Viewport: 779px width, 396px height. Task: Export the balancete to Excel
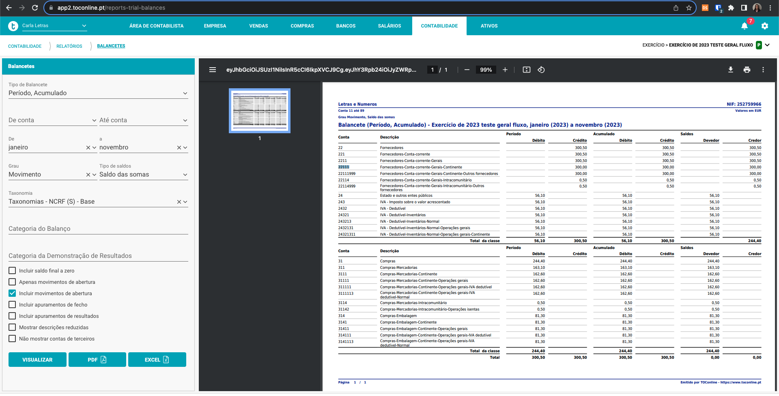(157, 360)
